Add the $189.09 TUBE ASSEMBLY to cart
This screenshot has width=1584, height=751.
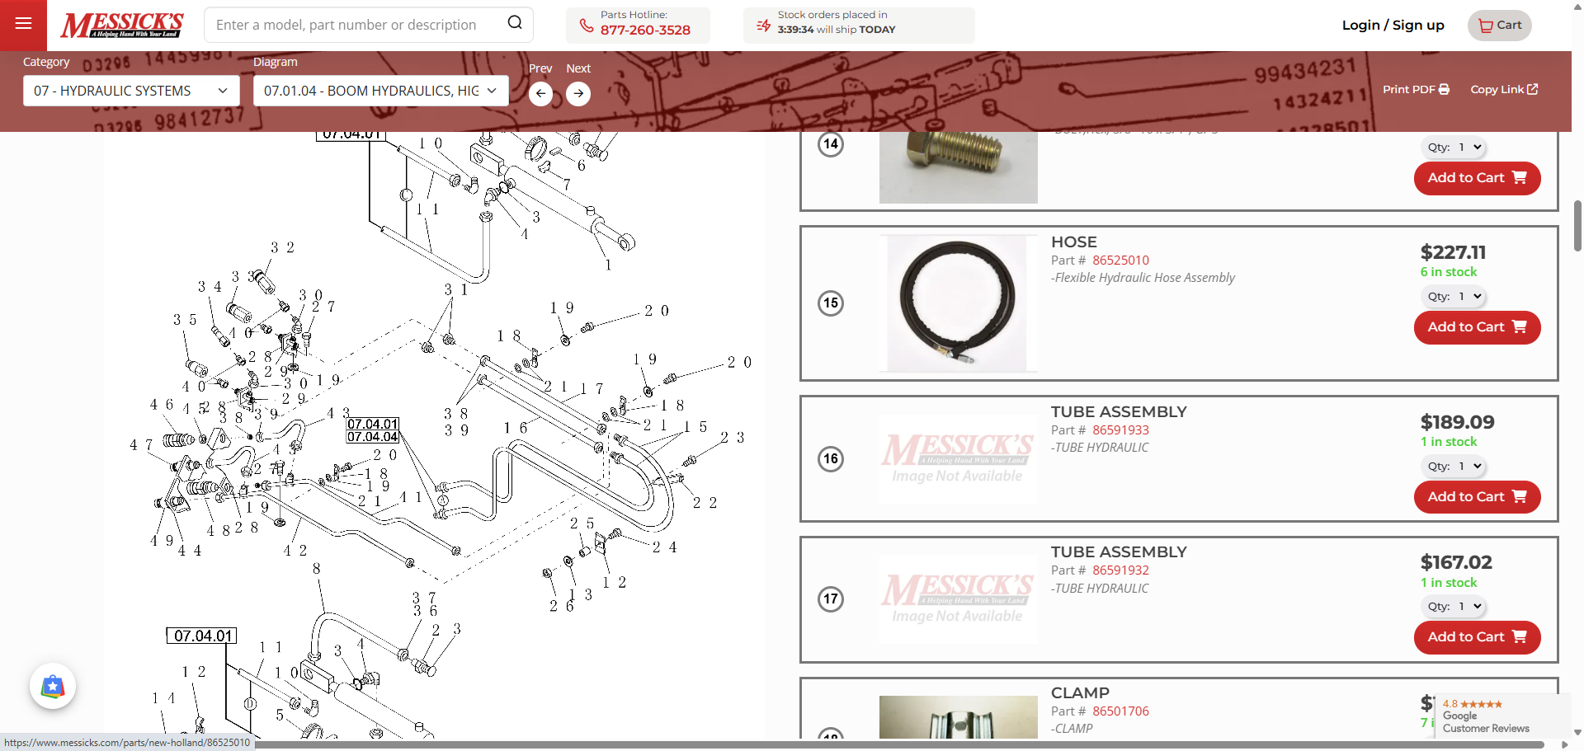[1477, 497]
